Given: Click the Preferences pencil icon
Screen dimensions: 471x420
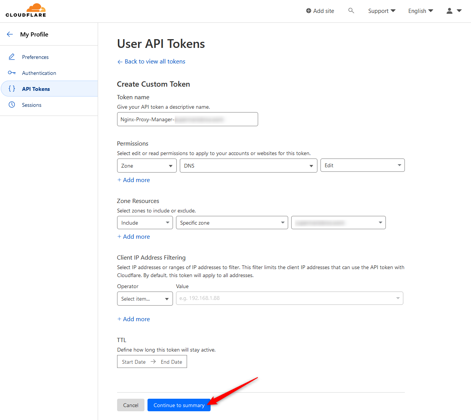Looking at the screenshot, I should (12, 57).
